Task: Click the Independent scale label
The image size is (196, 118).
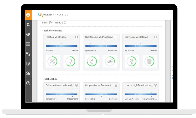Action: pyautogui.click(x=72, y=99)
